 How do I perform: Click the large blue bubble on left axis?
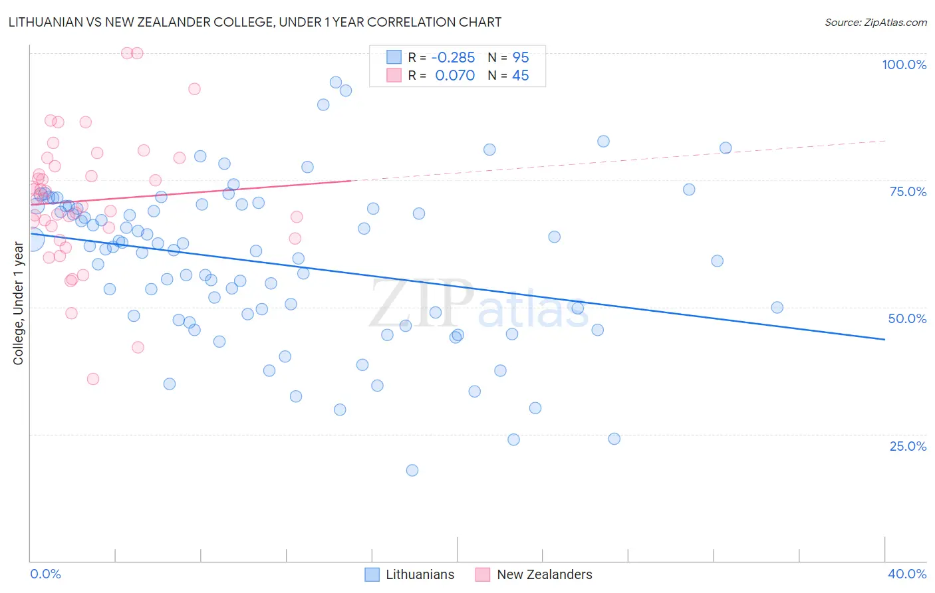coord(31,238)
